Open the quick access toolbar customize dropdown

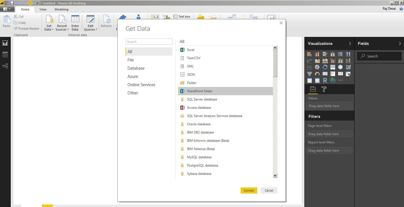37,3
